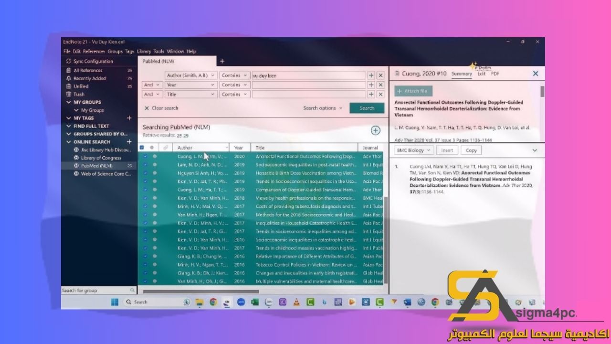Click the globe icon for Jisc Library Hub

click(76, 150)
